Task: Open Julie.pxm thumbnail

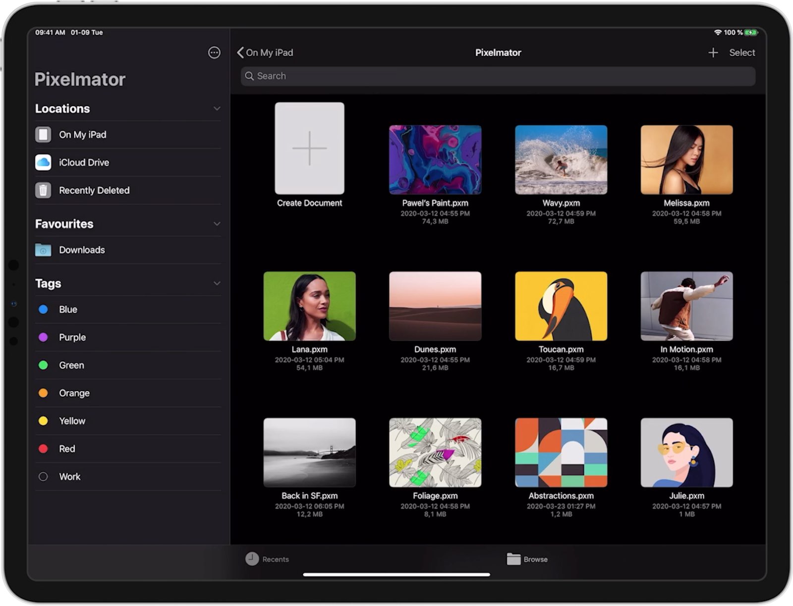Action: pos(686,453)
